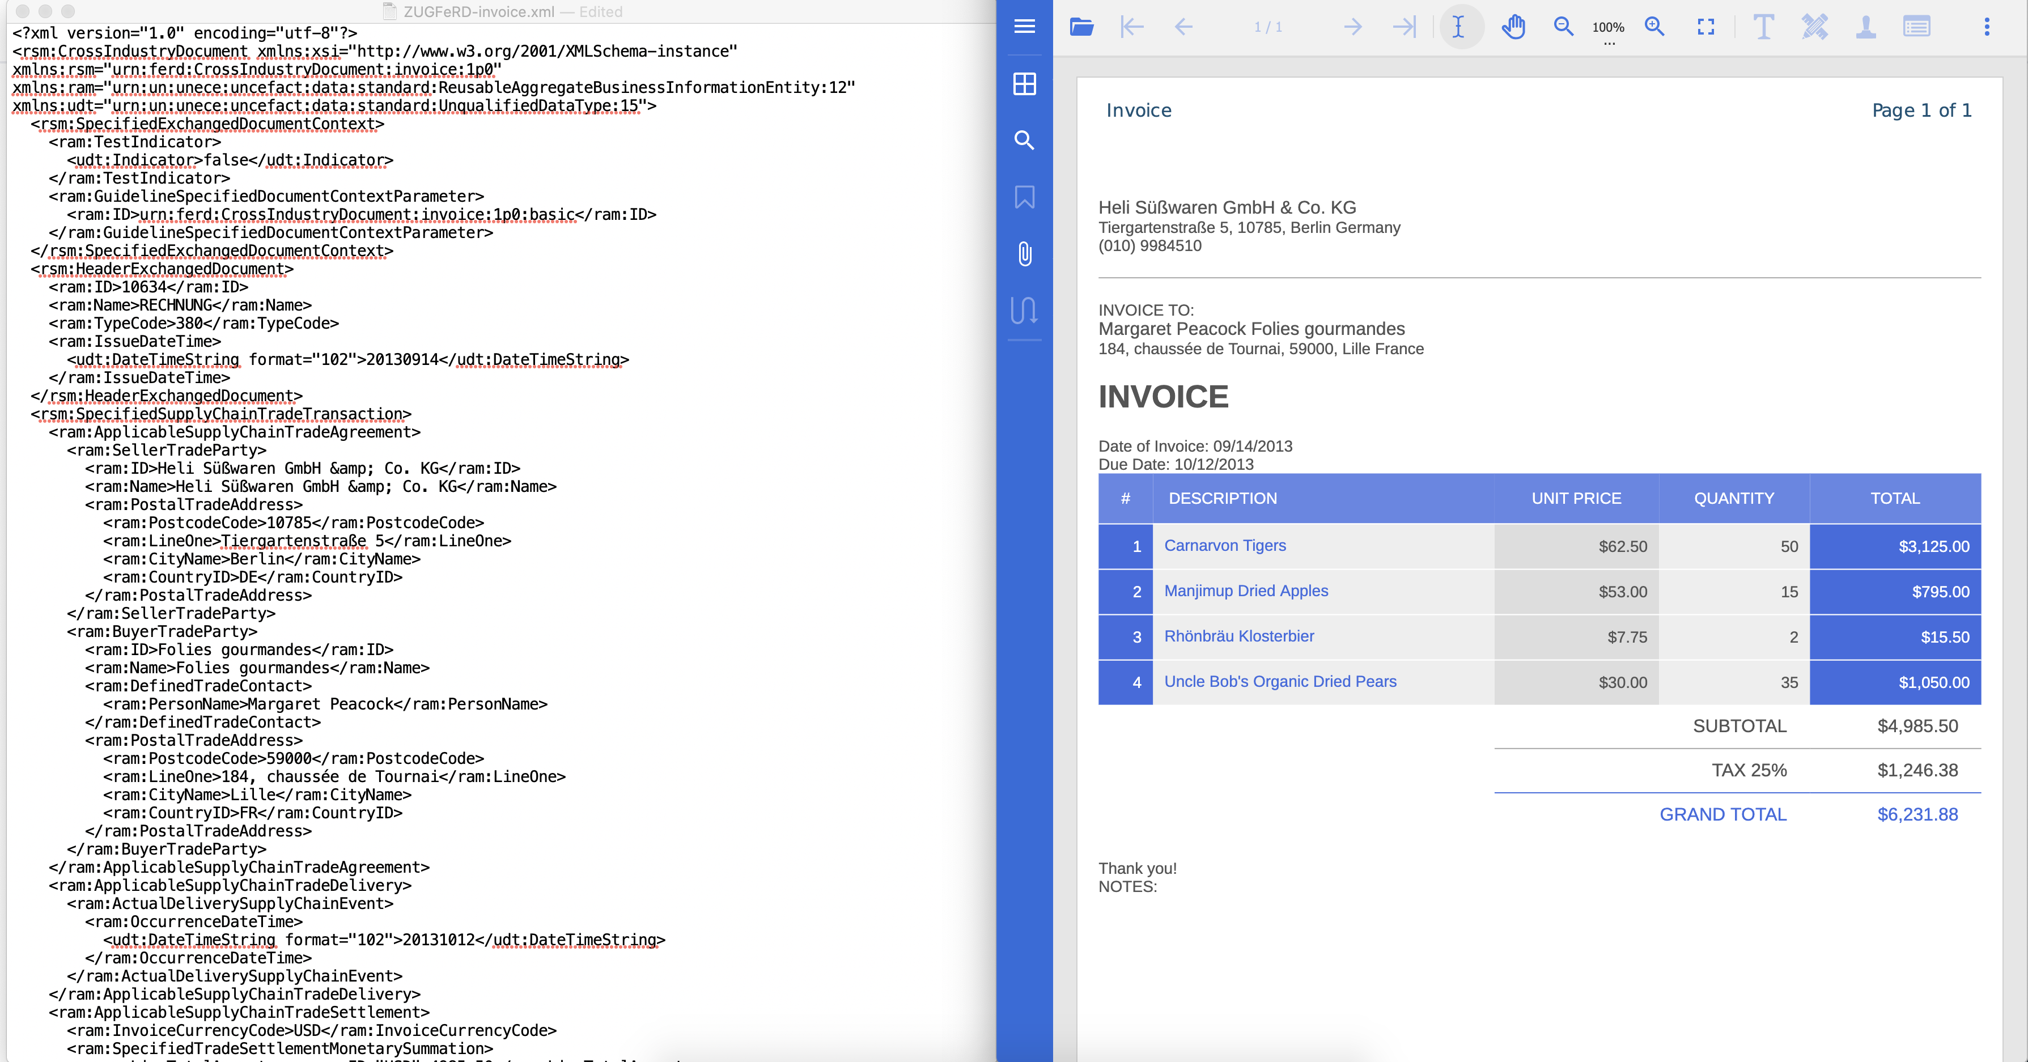Select the zoom-in magnifier icon
The height and width of the screenshot is (1062, 2028).
(1652, 26)
